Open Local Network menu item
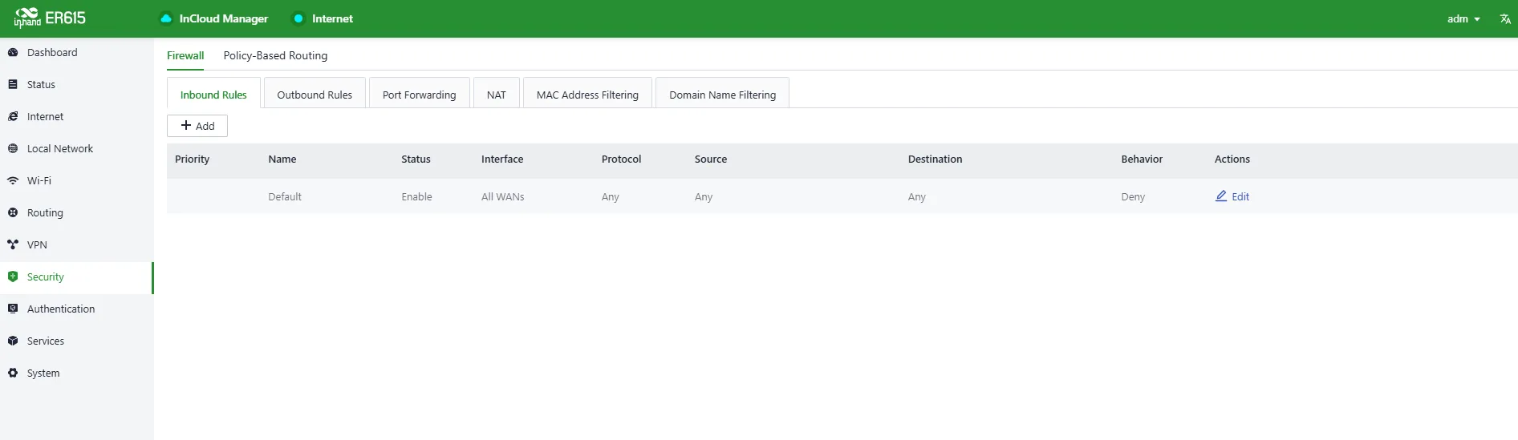 [76, 148]
